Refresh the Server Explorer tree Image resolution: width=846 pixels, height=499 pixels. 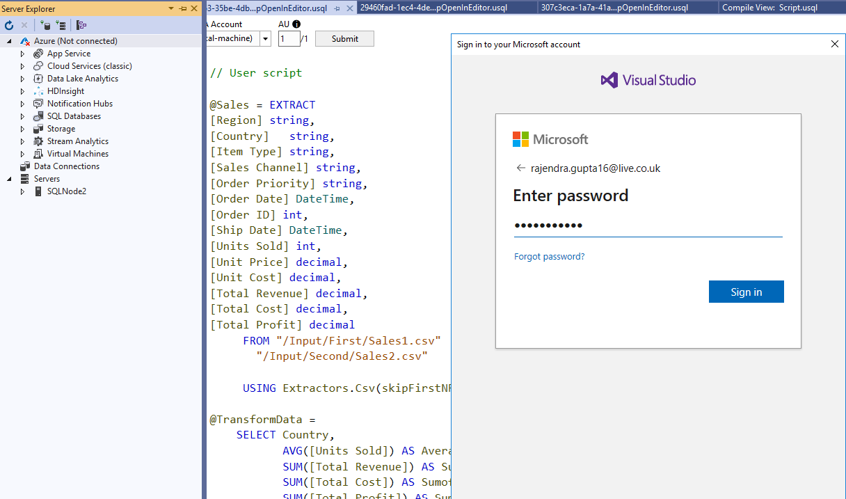pos(9,25)
